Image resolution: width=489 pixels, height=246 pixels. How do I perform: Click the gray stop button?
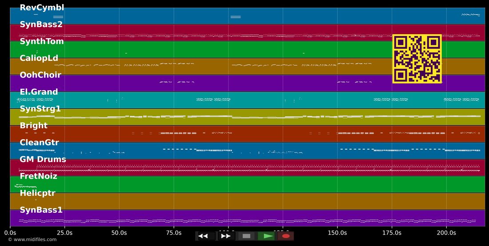pos(246,236)
